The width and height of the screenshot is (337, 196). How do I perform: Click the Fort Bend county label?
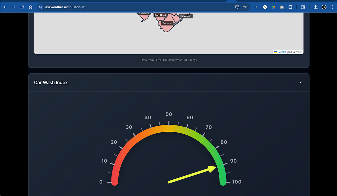(160, 15)
